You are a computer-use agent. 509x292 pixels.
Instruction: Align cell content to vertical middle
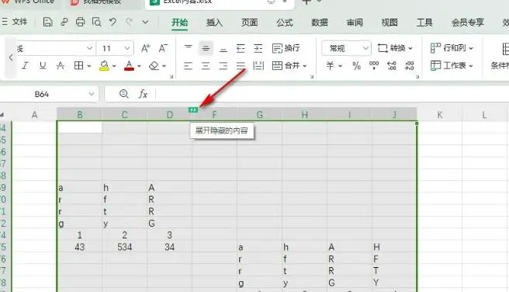(x=206, y=48)
